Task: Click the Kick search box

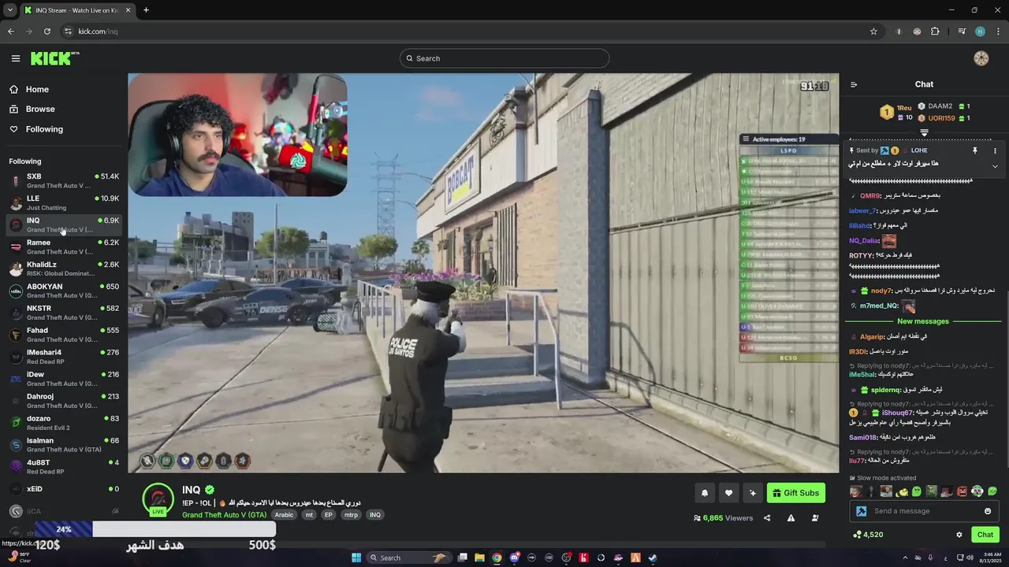Action: pyautogui.click(x=504, y=58)
